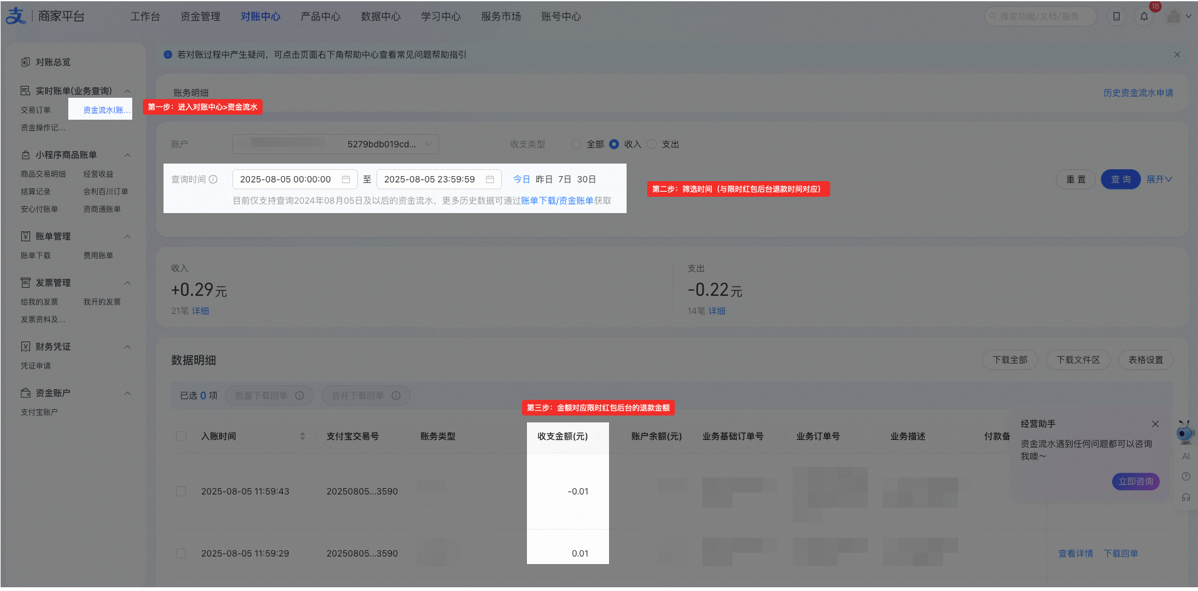Open 详细 link under 收入
Image resolution: width=1198 pixels, height=591 pixels.
pos(201,311)
